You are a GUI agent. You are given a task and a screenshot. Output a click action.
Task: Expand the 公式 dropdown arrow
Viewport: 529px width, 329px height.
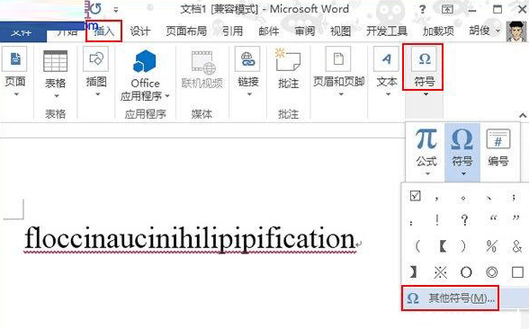pyautogui.click(x=427, y=174)
